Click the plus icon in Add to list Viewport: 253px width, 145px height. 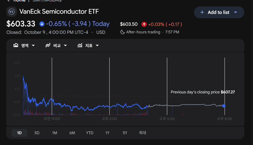pos(202,12)
